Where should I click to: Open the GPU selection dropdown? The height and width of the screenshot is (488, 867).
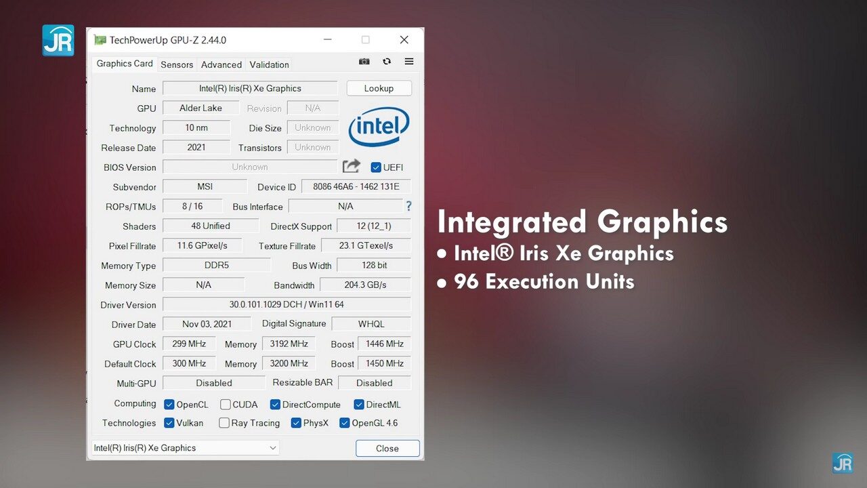pos(185,448)
